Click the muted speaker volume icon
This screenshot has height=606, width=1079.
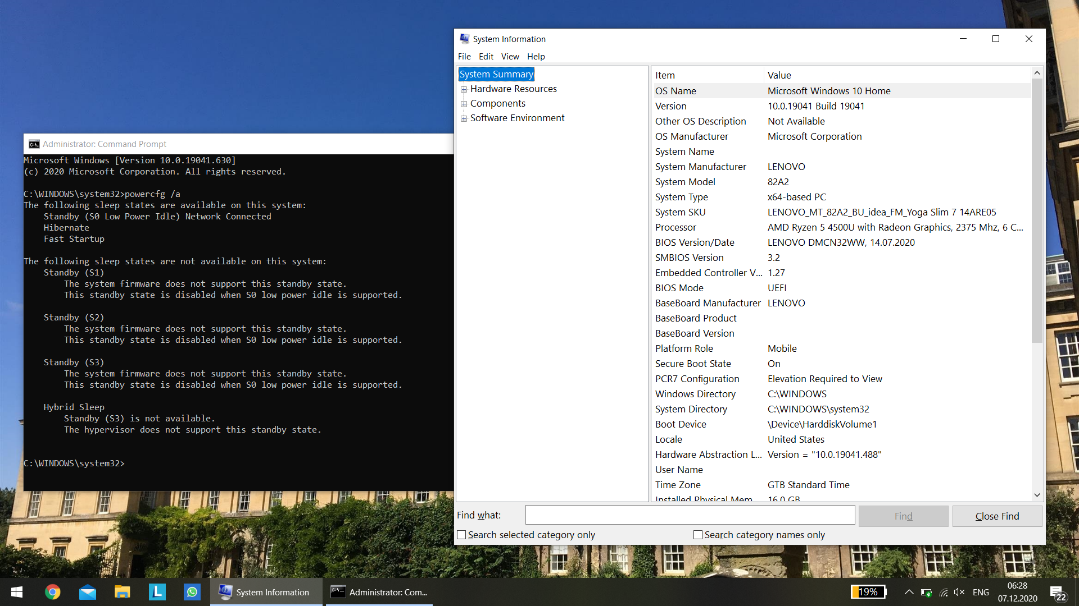point(959,592)
